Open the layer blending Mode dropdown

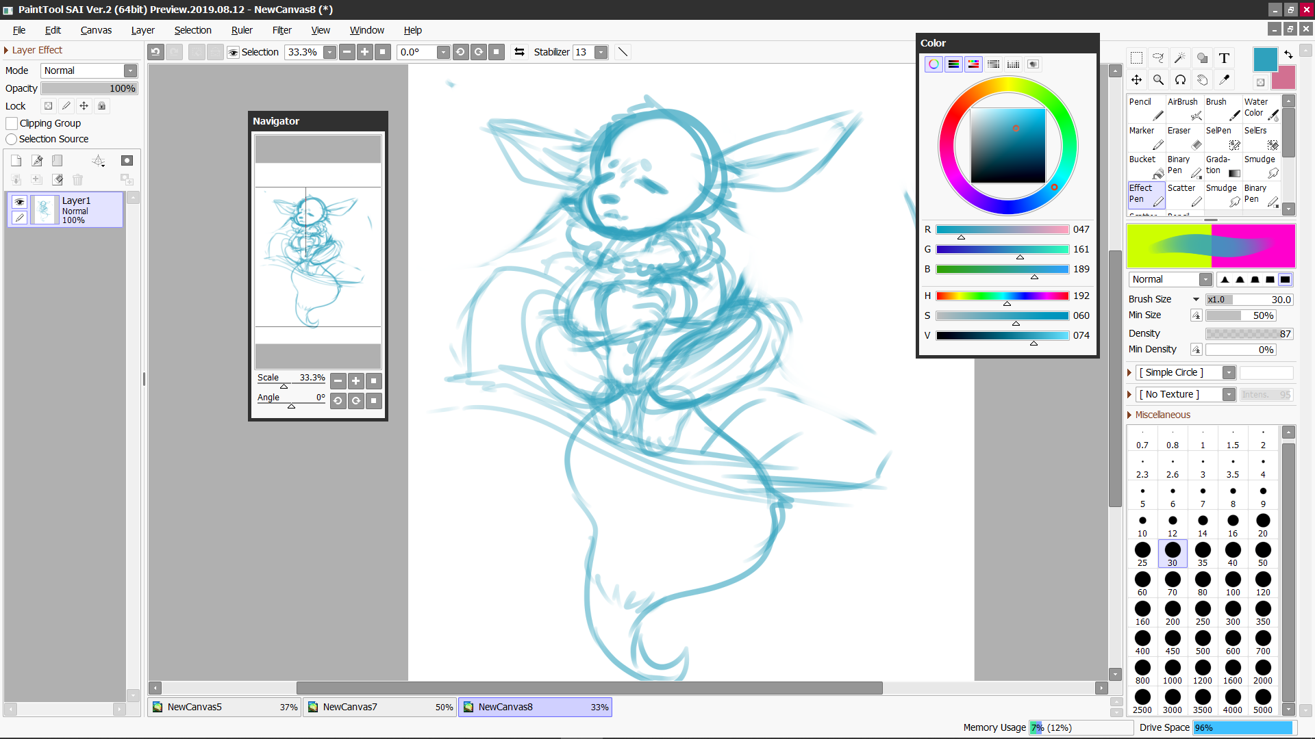tap(130, 70)
